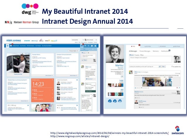
Task: Click the 166 following count
Action: (121, 81)
